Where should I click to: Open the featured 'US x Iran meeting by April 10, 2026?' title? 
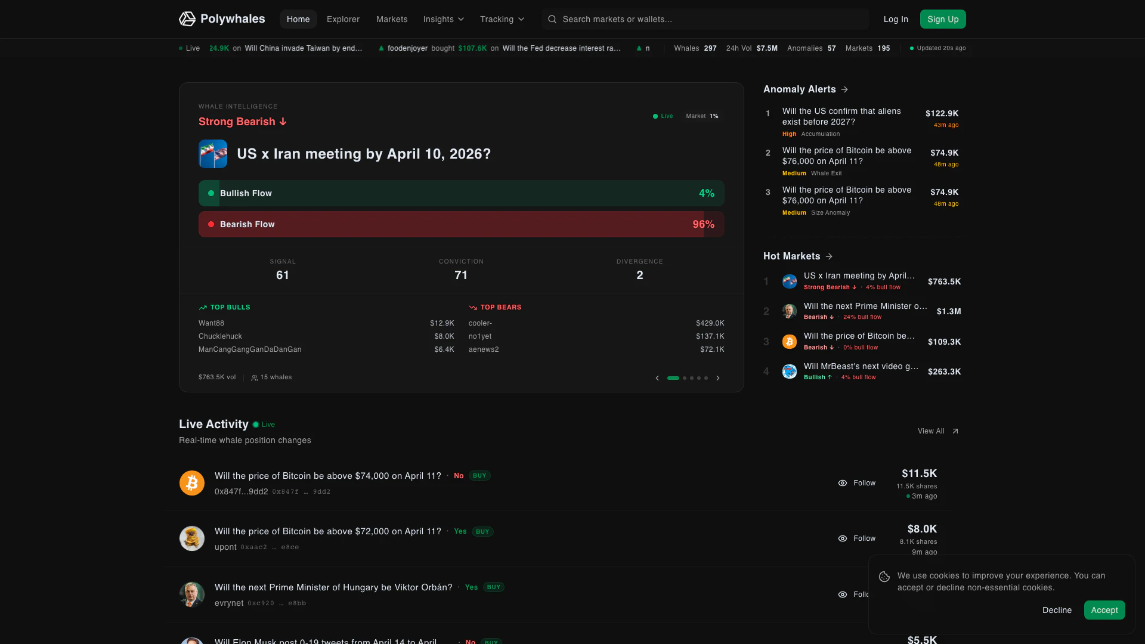(364, 154)
